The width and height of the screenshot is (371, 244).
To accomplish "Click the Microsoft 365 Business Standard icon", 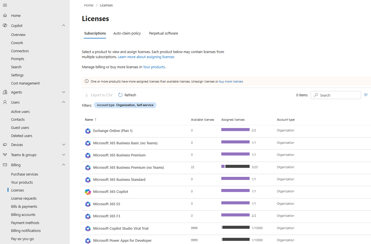I will point(88,180).
